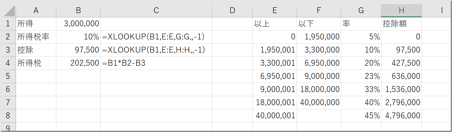This screenshot has width=452, height=132.
Task: Click the 23% rate cell
Action: 361,76
